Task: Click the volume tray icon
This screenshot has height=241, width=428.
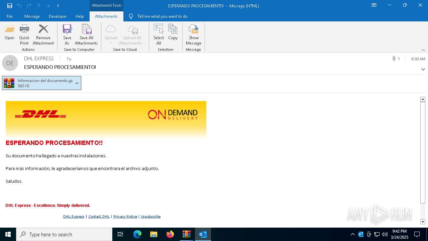Action: pyautogui.click(x=385, y=234)
